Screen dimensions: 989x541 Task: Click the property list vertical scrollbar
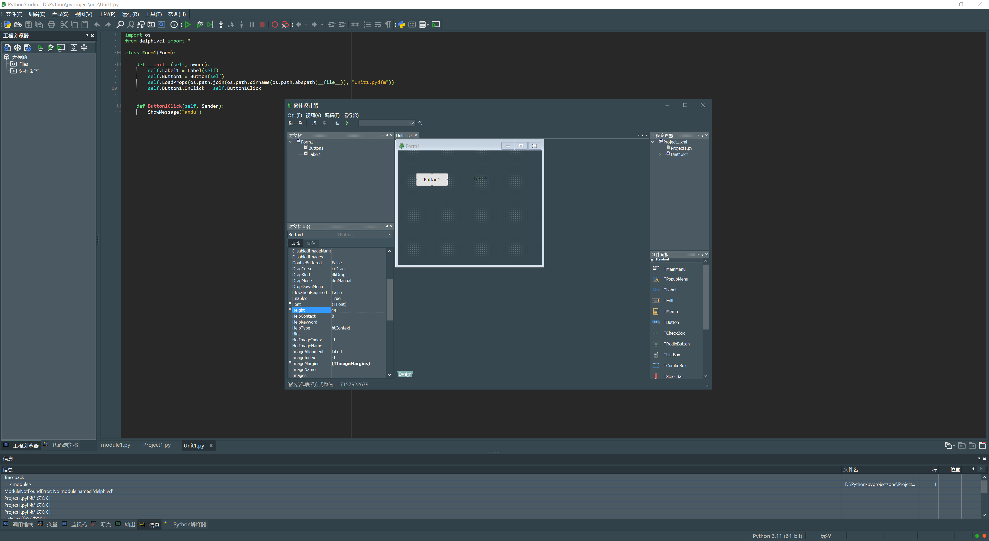coord(389,300)
